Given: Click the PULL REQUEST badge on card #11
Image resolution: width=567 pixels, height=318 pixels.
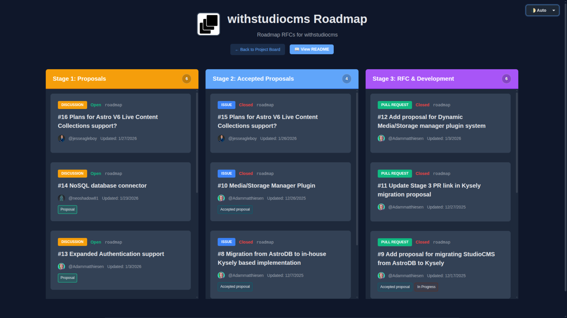Looking at the screenshot, I should point(395,174).
